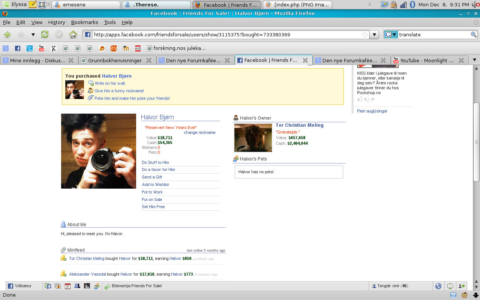Click Give him a funny nickname link
Screen dimensions: 480x300
[119, 91]
